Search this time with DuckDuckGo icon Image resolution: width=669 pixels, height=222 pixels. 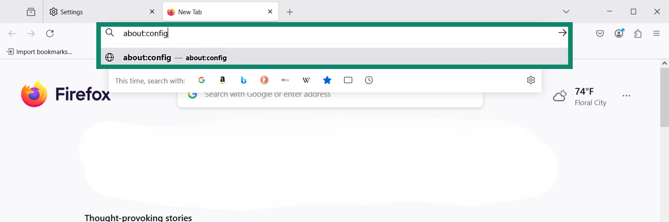click(x=264, y=80)
